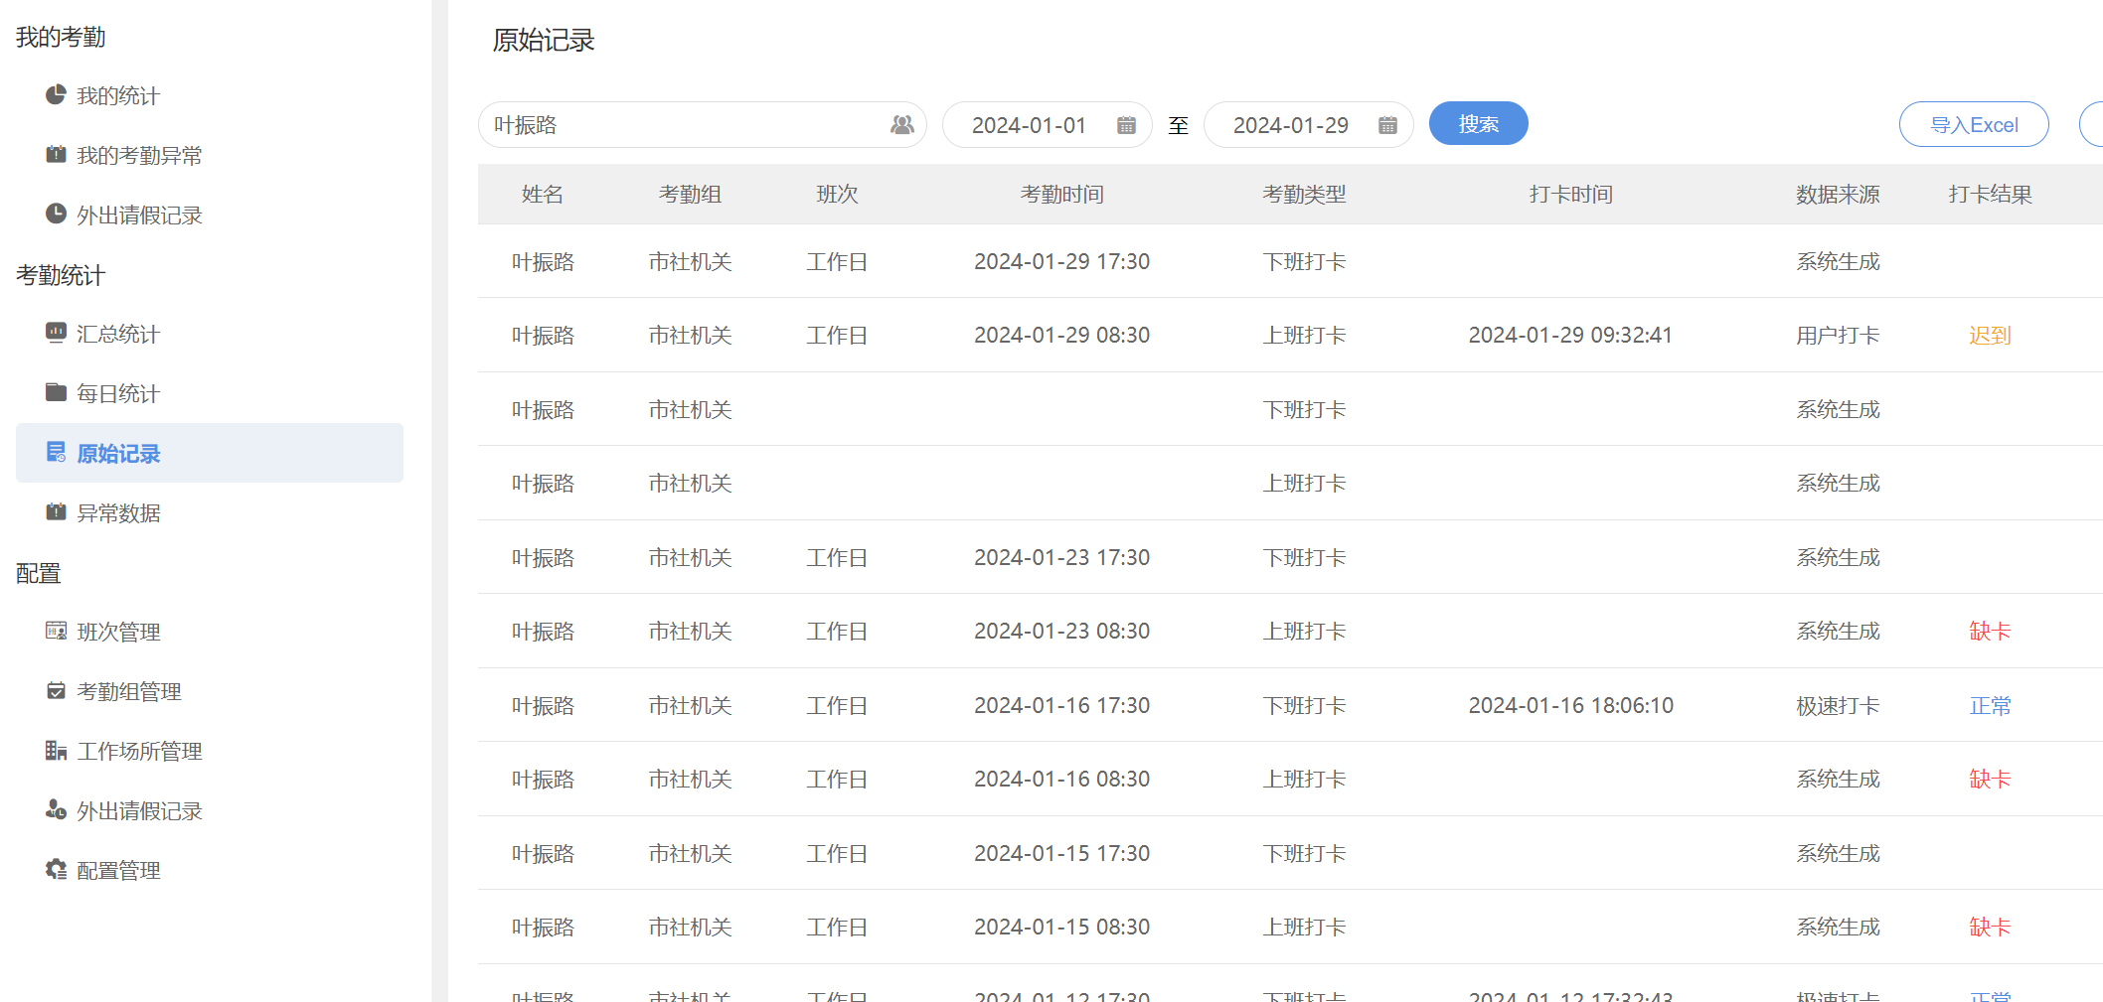Open start date calendar for 2024-01-01
Screen dimensions: 2103x1002
tap(1126, 125)
